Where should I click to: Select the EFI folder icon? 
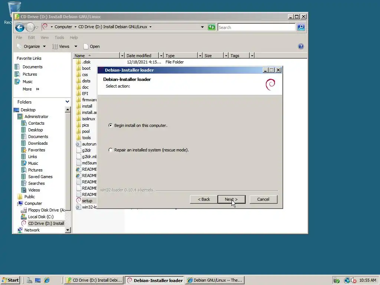click(78, 93)
